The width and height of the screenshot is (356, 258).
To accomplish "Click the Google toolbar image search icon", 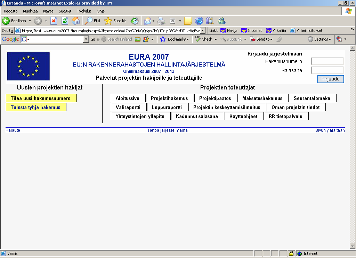I will pyautogui.click(x=138, y=39).
